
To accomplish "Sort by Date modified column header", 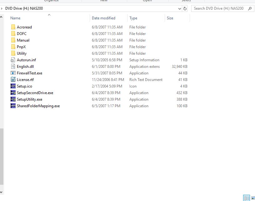I will (x=103, y=18).
